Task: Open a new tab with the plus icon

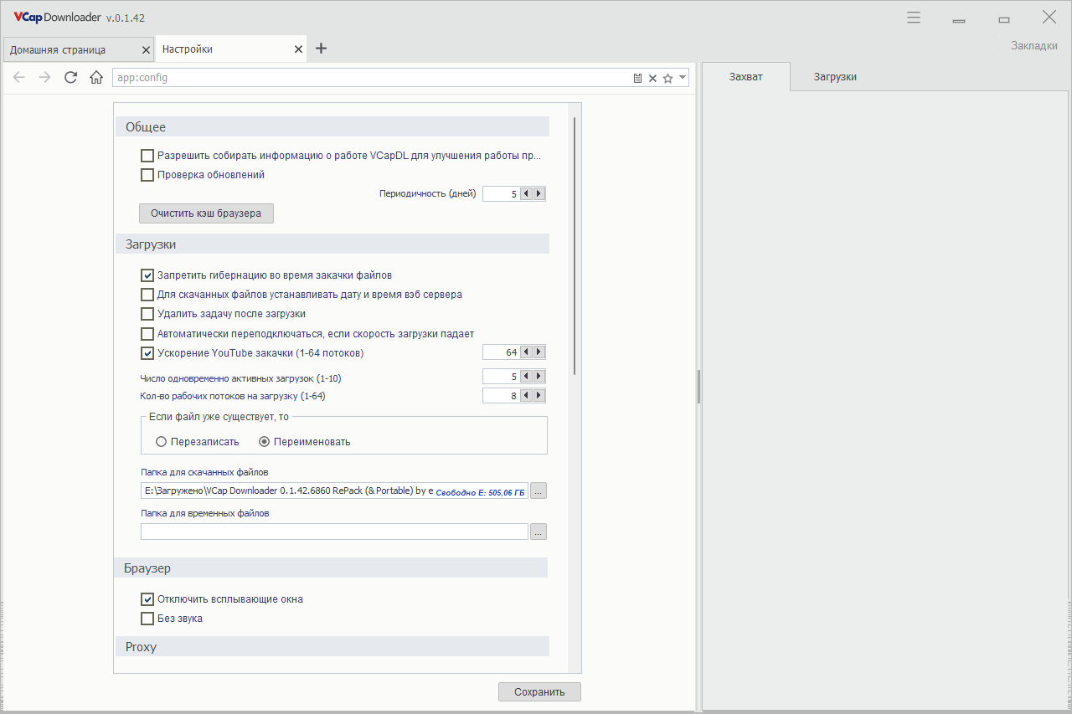Action: click(321, 49)
